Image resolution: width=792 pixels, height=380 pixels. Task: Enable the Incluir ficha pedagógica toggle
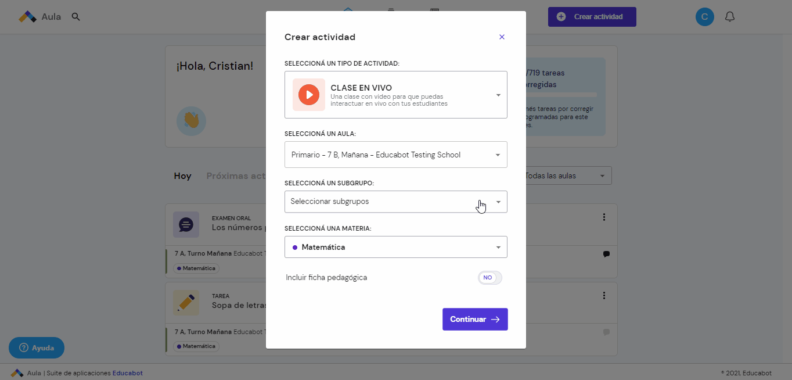pos(489,277)
